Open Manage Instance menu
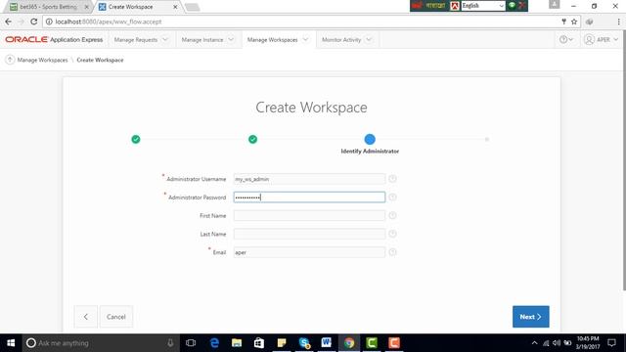The width and height of the screenshot is (626, 352). (x=202, y=40)
